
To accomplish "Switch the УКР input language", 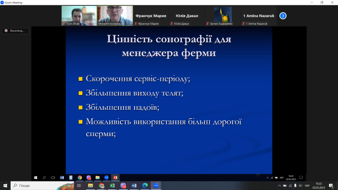I will point(307,186).
